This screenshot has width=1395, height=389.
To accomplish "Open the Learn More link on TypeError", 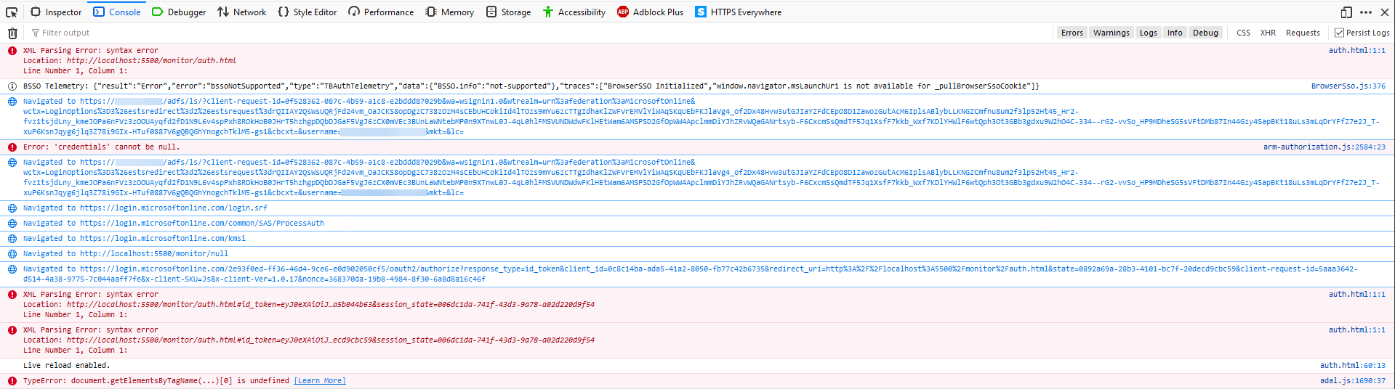I will tap(320, 381).
